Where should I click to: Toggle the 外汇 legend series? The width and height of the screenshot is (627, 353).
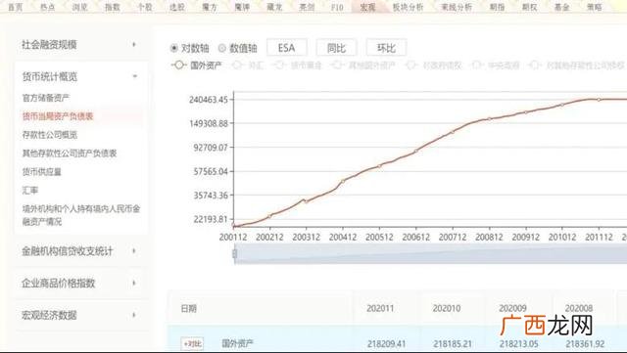pos(248,66)
